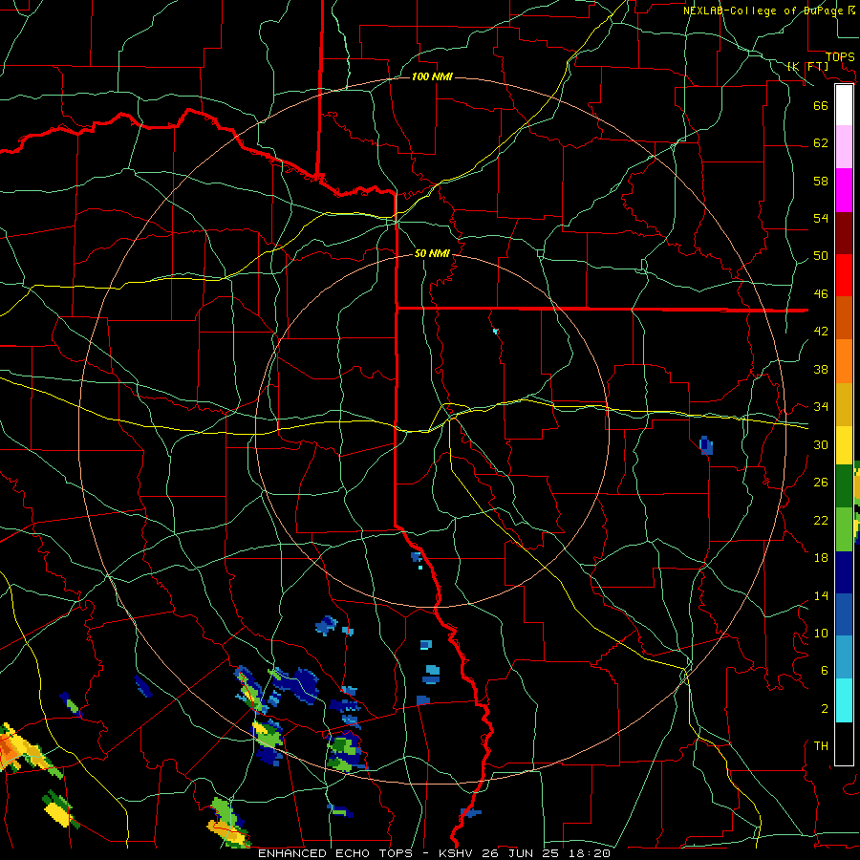The height and width of the screenshot is (860, 860).
Task: Click the "18" legend value
Action: [x=821, y=558]
